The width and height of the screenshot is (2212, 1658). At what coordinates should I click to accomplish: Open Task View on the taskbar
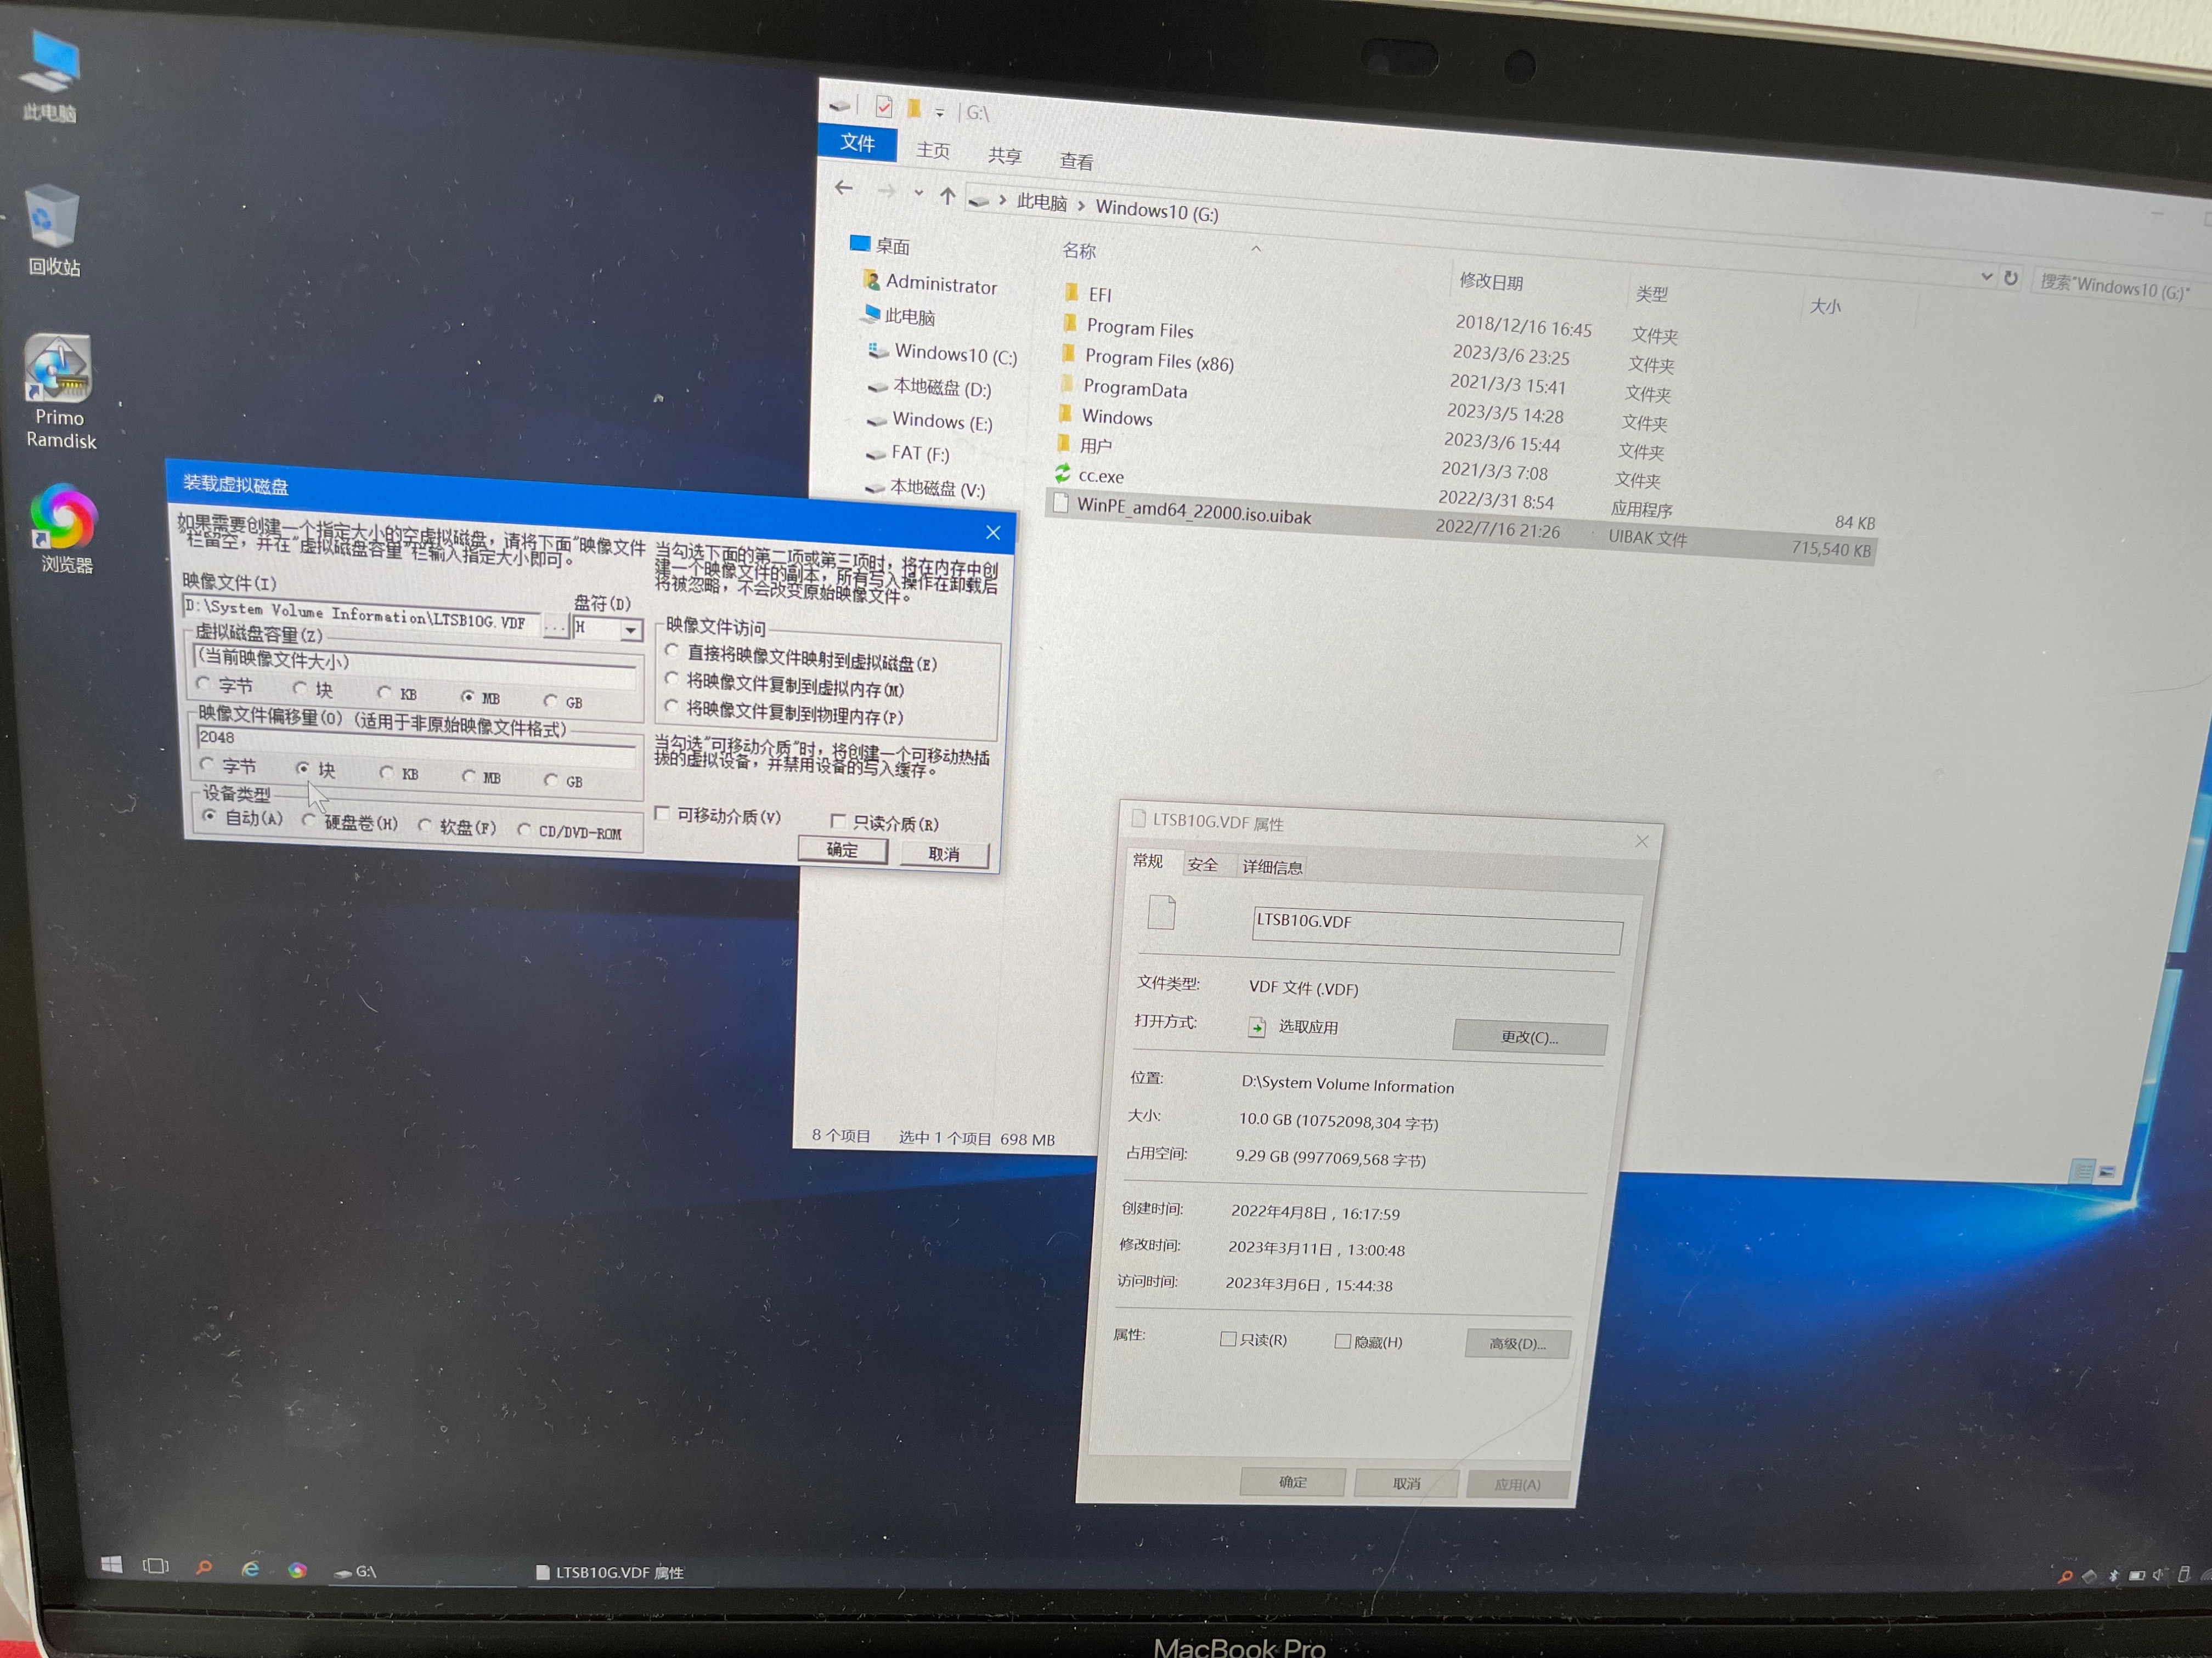coord(156,1566)
